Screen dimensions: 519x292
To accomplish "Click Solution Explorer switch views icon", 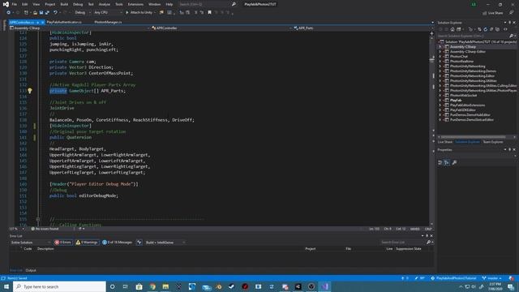I will pyautogui.click(x=459, y=29).
